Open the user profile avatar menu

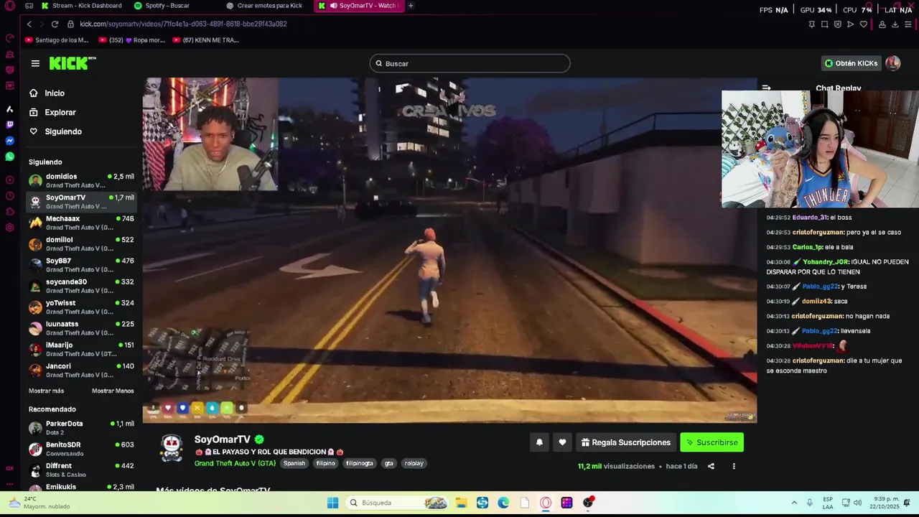(892, 63)
